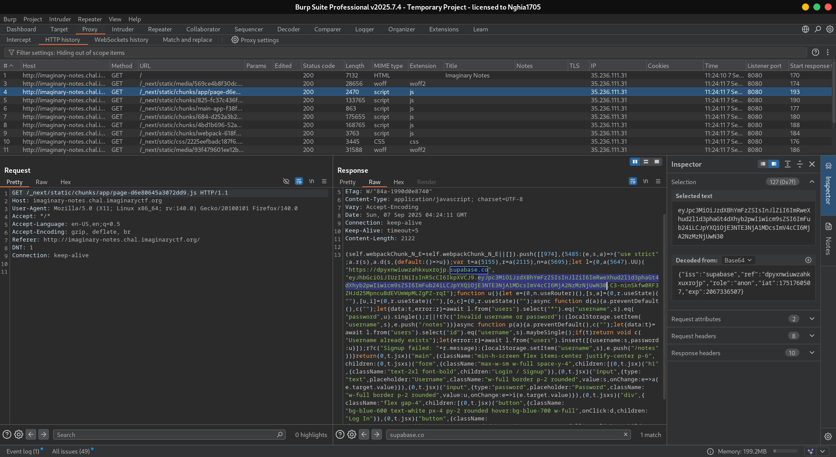Add decoding step with plus icon

[808, 260]
